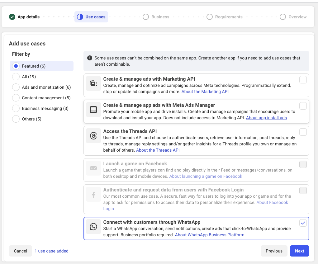Click the WhatsApp logo icon
318x264 pixels.
point(93,227)
